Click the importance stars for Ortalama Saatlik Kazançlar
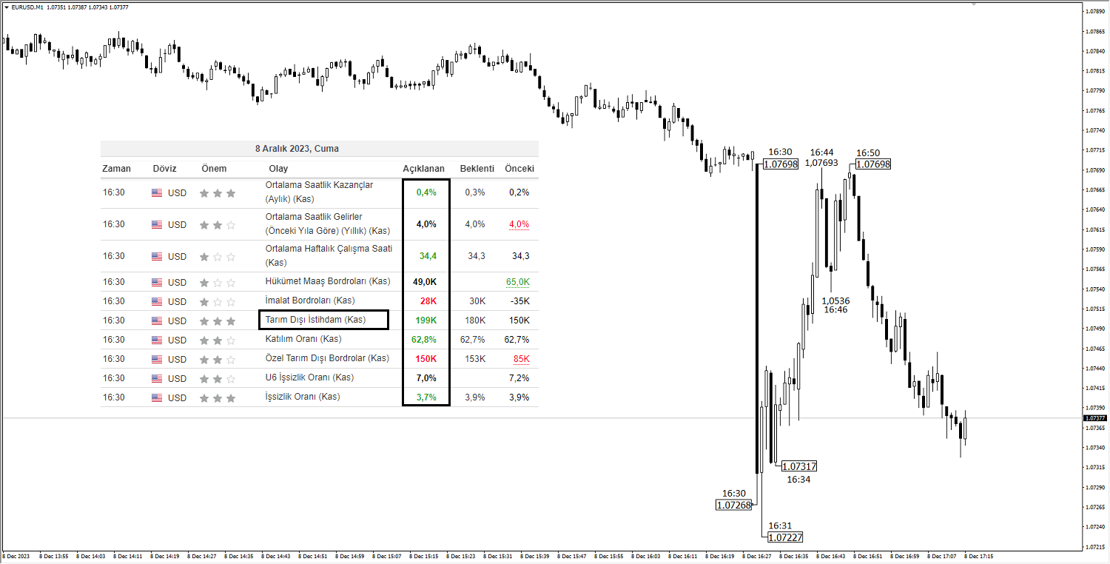Screen dimensions: 1110x564 coord(218,193)
